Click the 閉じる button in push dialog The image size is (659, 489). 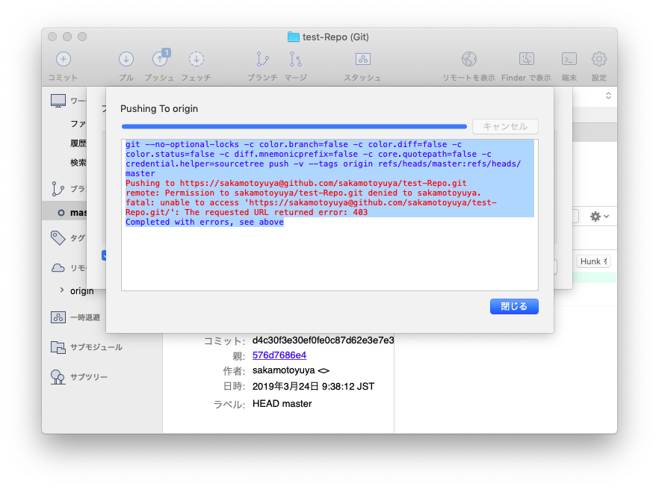(x=514, y=306)
